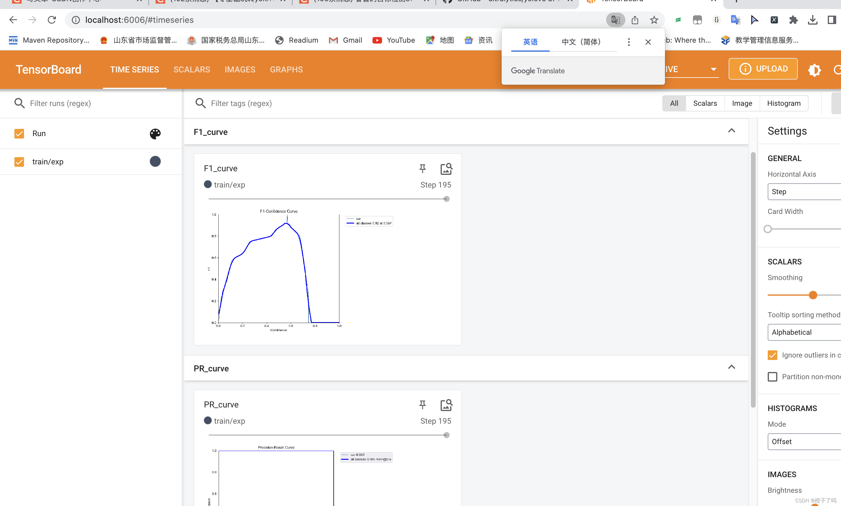Uncheck the train/exp run checkbox
Image resolution: width=841 pixels, height=506 pixels.
pos(19,162)
